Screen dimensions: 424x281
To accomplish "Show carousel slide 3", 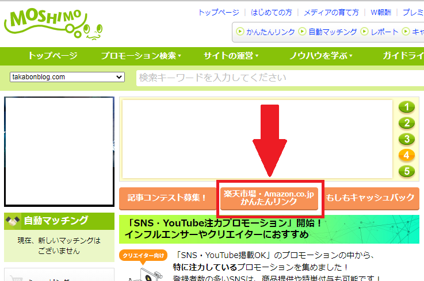I will click(x=407, y=139).
